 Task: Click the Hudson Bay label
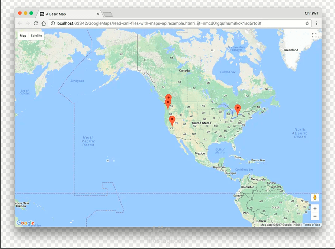pos(228,72)
